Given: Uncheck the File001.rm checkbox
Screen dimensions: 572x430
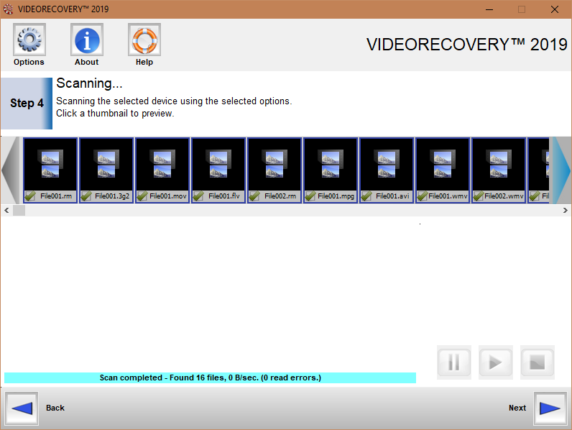Looking at the screenshot, I should 30,196.
